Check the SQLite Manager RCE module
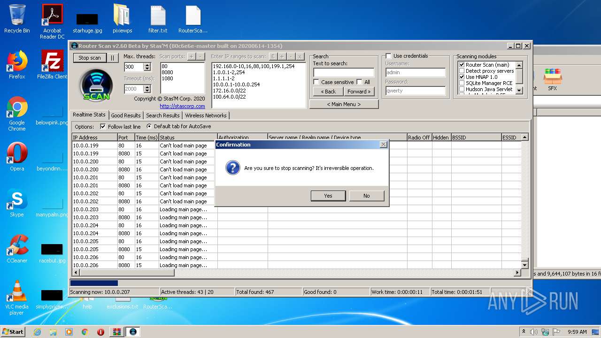Screen dimensions: 601x338 pyautogui.click(x=462, y=83)
